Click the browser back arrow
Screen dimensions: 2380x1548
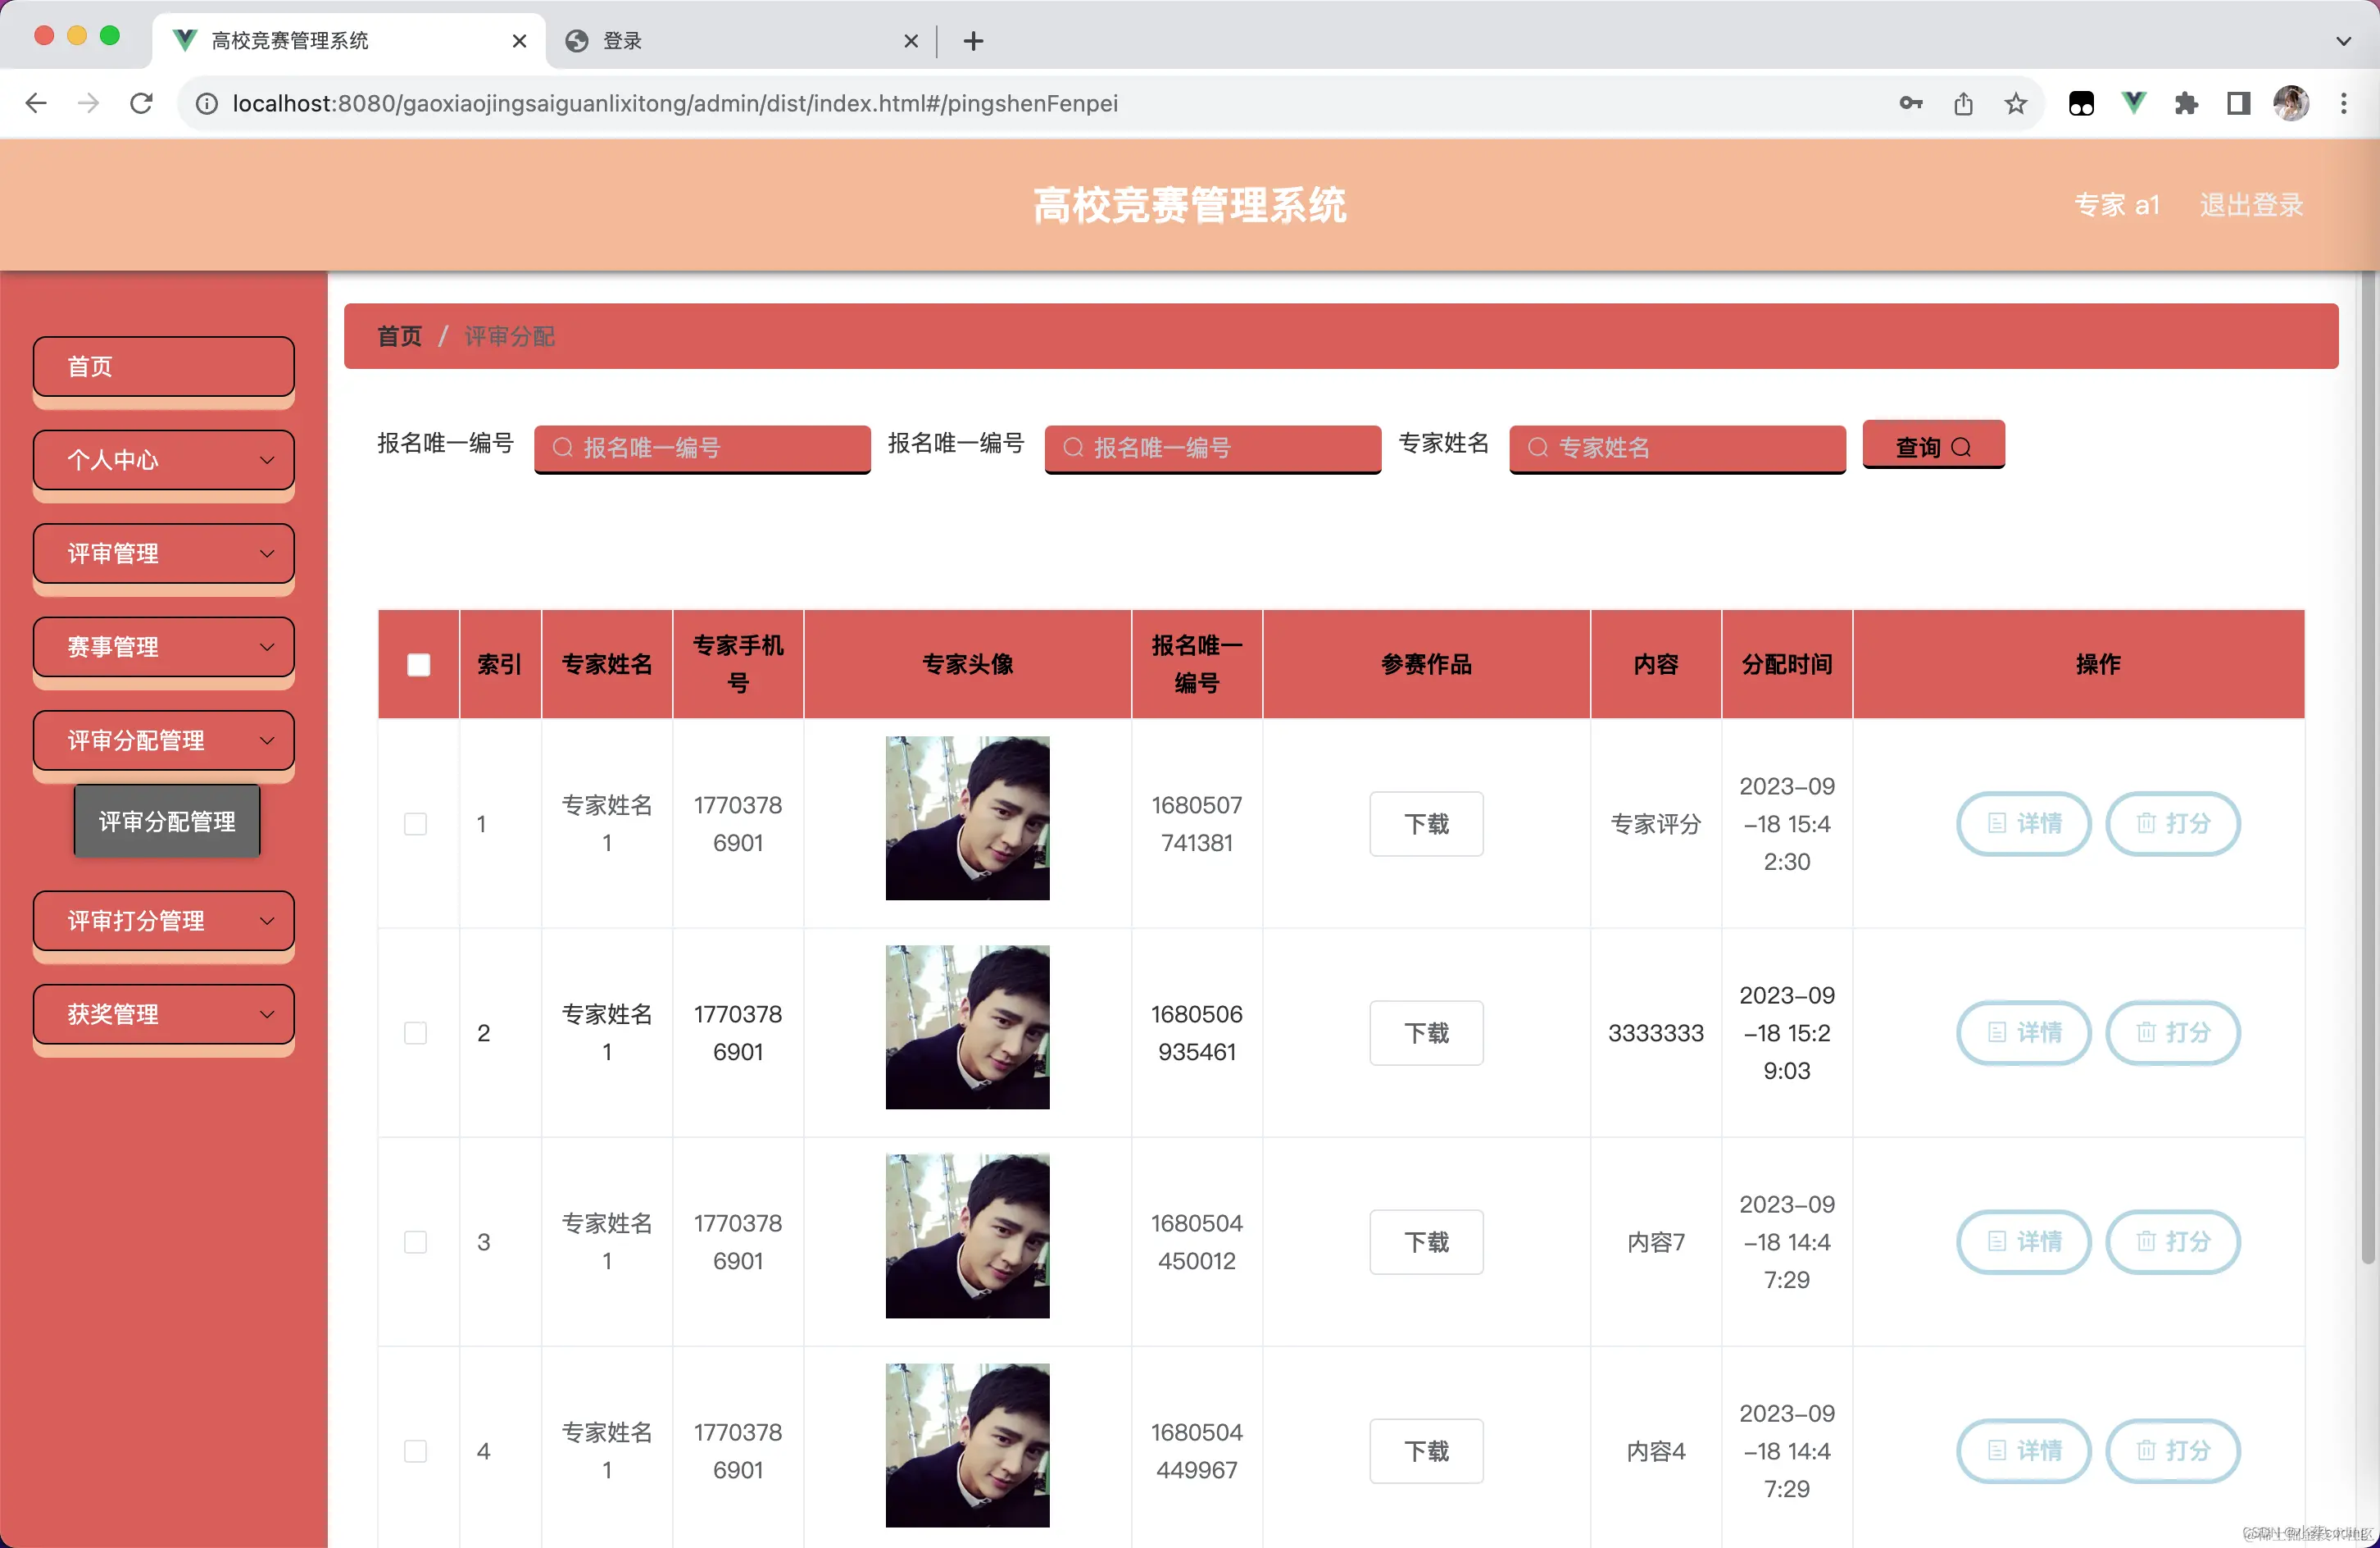pyautogui.click(x=36, y=103)
